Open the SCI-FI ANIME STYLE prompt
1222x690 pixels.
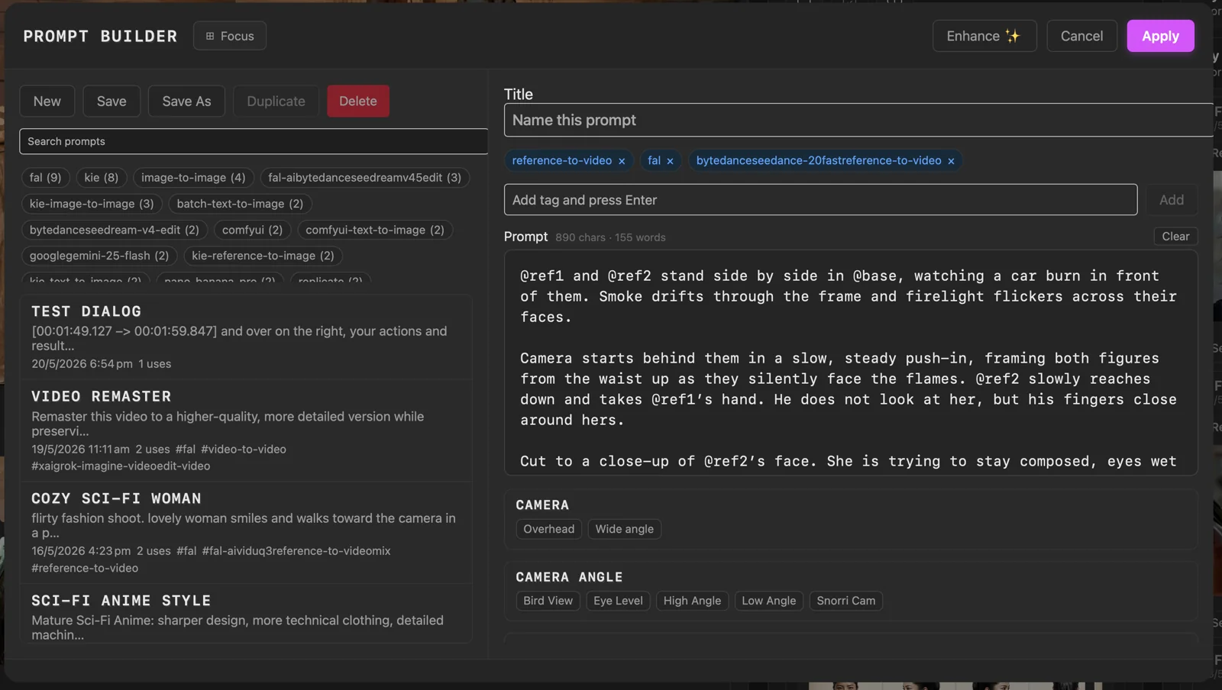246,614
